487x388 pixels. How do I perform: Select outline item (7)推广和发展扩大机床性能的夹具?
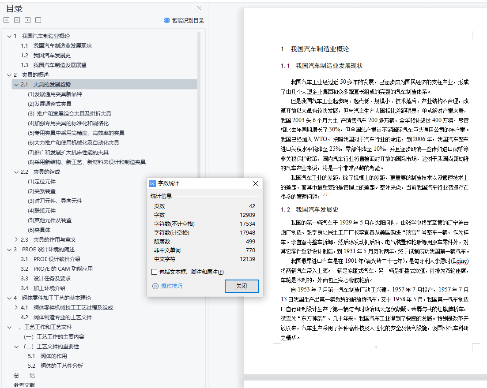(x=68, y=152)
